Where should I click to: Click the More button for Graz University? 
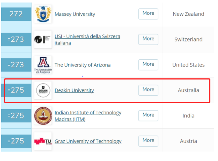click(148, 141)
